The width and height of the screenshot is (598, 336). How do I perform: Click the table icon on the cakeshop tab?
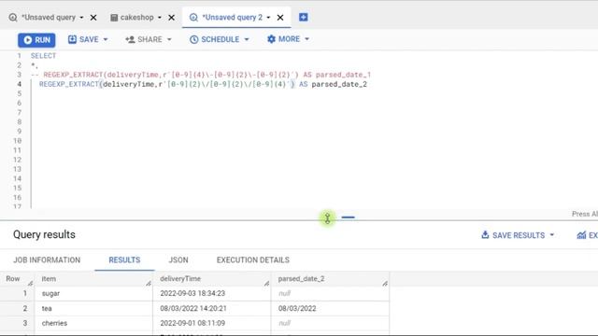114,18
